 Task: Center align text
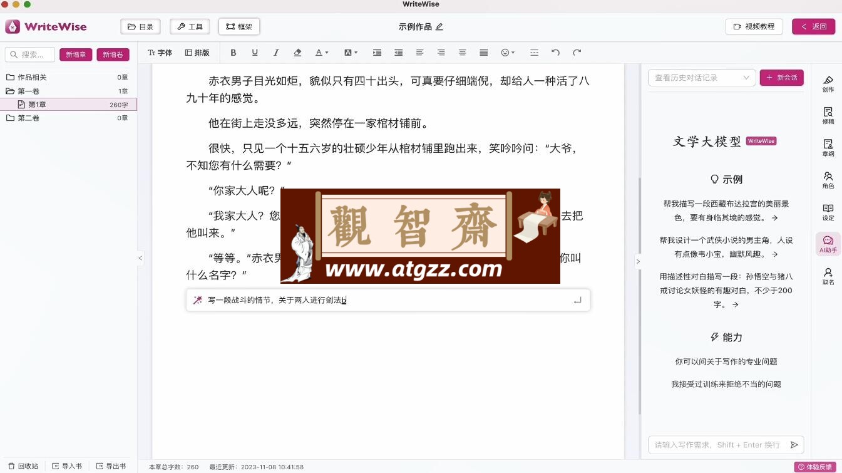coord(462,53)
